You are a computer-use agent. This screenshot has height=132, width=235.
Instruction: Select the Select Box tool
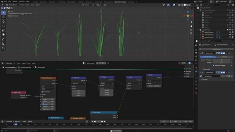click(x=3, y=12)
